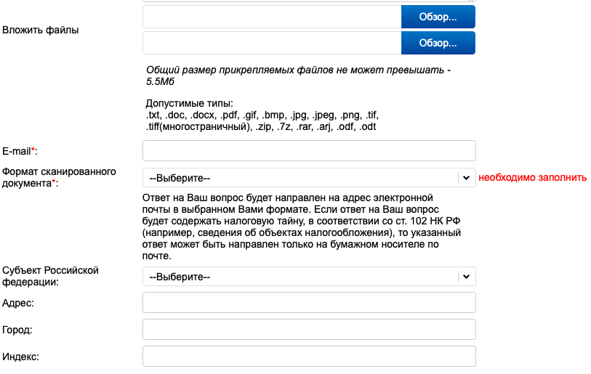Viewport: 591px width, 374px height.
Task: Select the second attached file path field
Action: (x=272, y=43)
